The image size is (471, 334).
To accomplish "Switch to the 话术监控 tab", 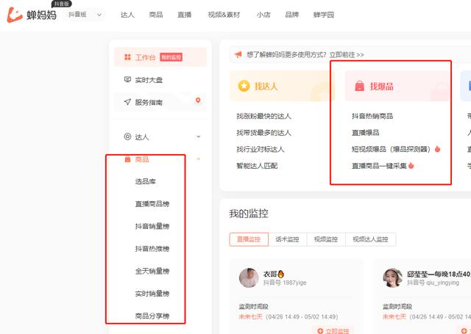I will [288, 239].
